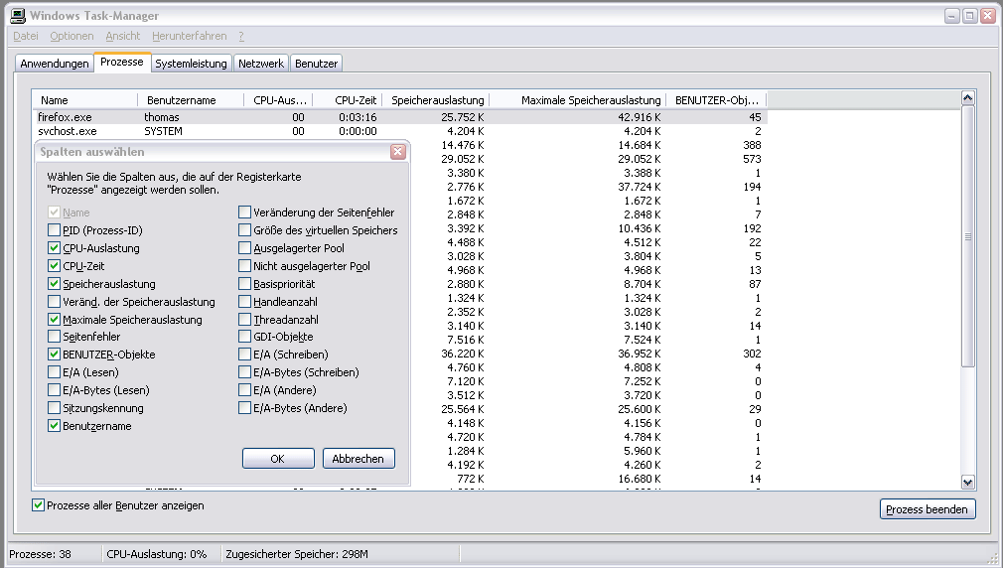The width and height of the screenshot is (1003, 568).
Task: Check the GDI-Objekte option
Action: coord(244,338)
